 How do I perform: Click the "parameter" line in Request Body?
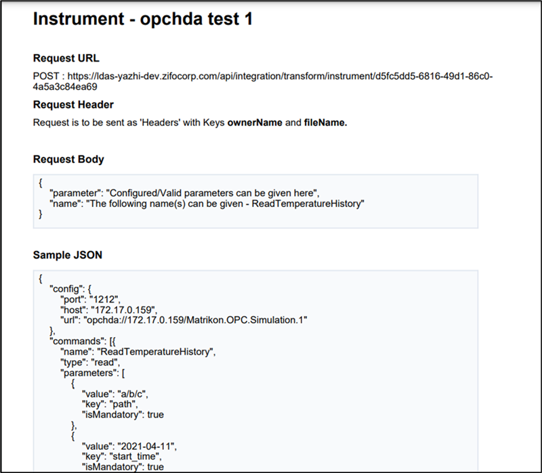click(184, 193)
